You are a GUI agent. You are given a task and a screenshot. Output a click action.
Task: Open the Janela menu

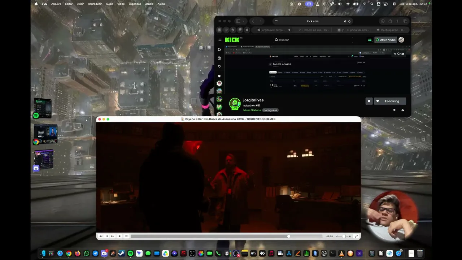pyautogui.click(x=149, y=4)
